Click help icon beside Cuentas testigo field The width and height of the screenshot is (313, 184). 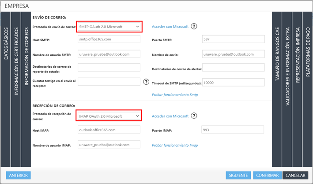[x=147, y=82]
